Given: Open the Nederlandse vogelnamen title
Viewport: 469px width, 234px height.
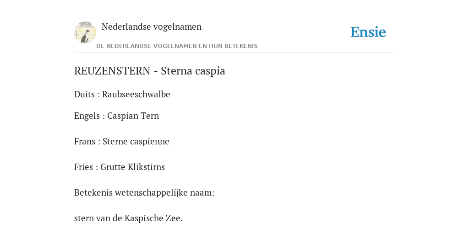Looking at the screenshot, I should (152, 27).
